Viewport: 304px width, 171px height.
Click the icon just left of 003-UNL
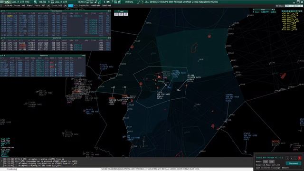point(119,2)
